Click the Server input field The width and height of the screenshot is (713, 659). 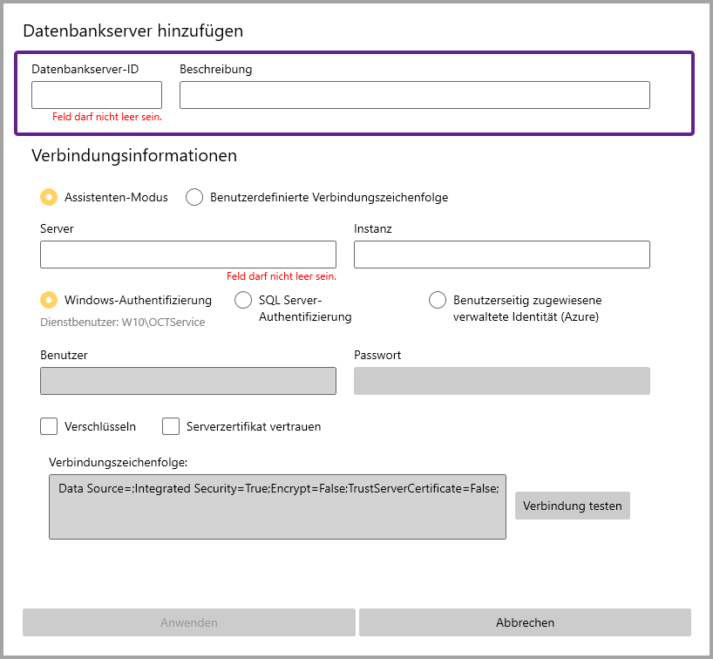[x=188, y=255]
